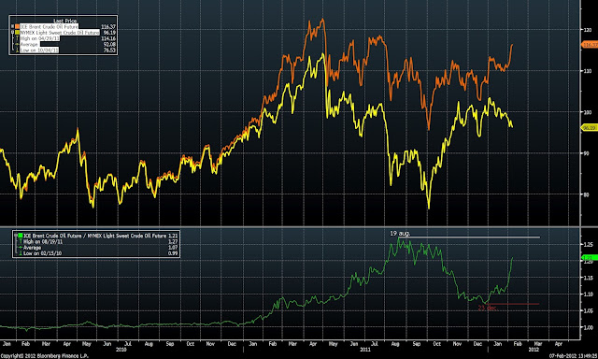Click the 80 price axis label
This screenshot has width=598, height=359.
586,194
